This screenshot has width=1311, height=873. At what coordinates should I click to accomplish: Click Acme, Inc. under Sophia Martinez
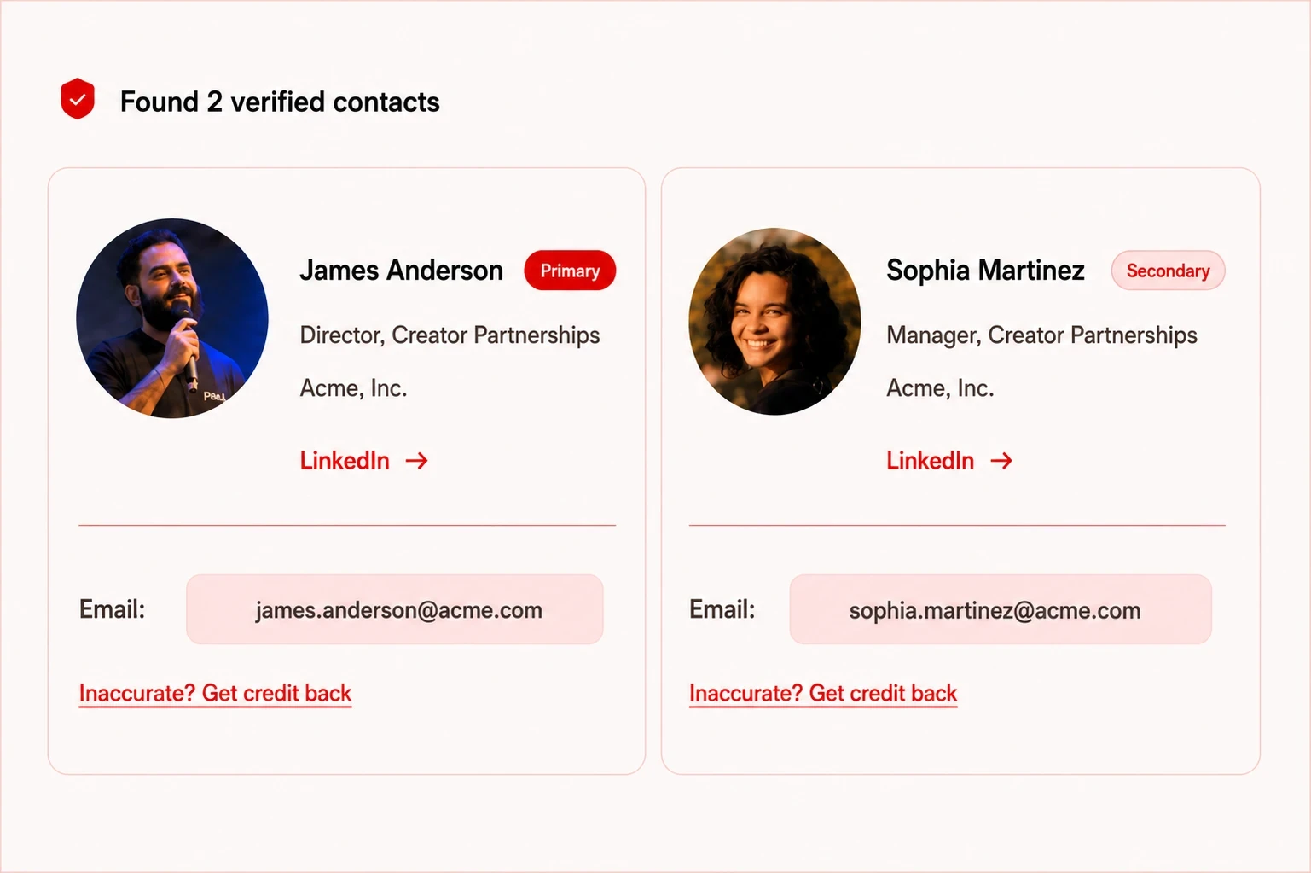pyautogui.click(x=940, y=388)
